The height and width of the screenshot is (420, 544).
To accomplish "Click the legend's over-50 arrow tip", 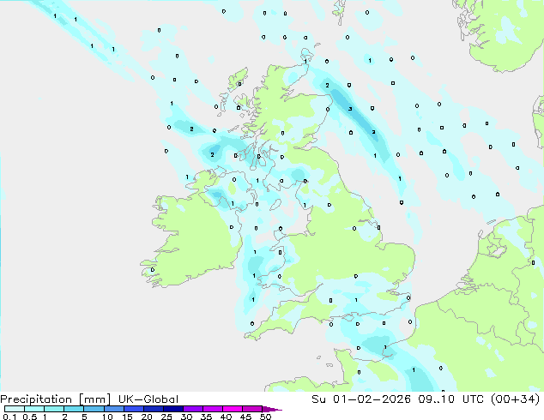I will (272, 409).
